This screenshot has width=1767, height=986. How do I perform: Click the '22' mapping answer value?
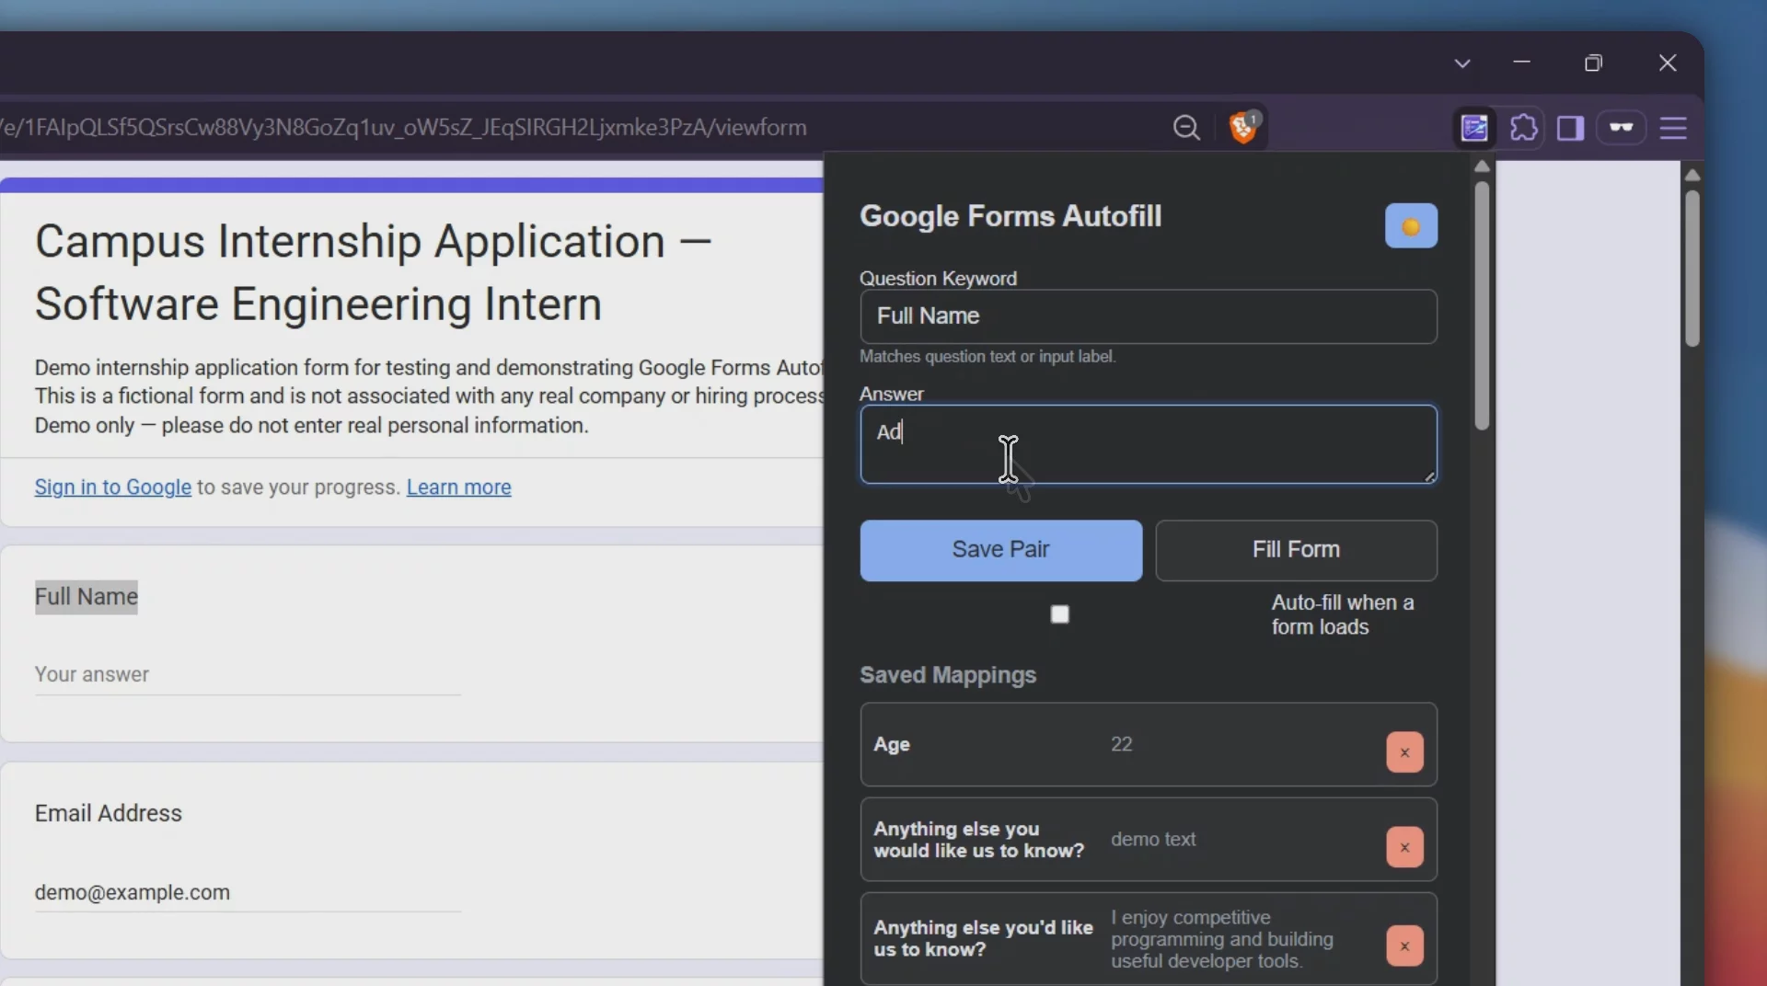pos(1121,744)
